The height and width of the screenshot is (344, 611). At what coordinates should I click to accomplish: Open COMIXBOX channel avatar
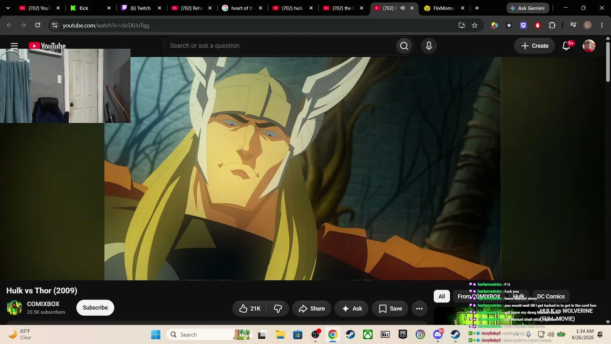(x=14, y=308)
